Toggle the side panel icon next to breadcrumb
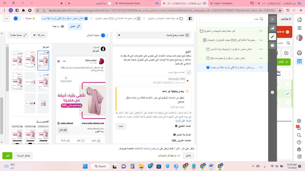 [x=190, y=18]
